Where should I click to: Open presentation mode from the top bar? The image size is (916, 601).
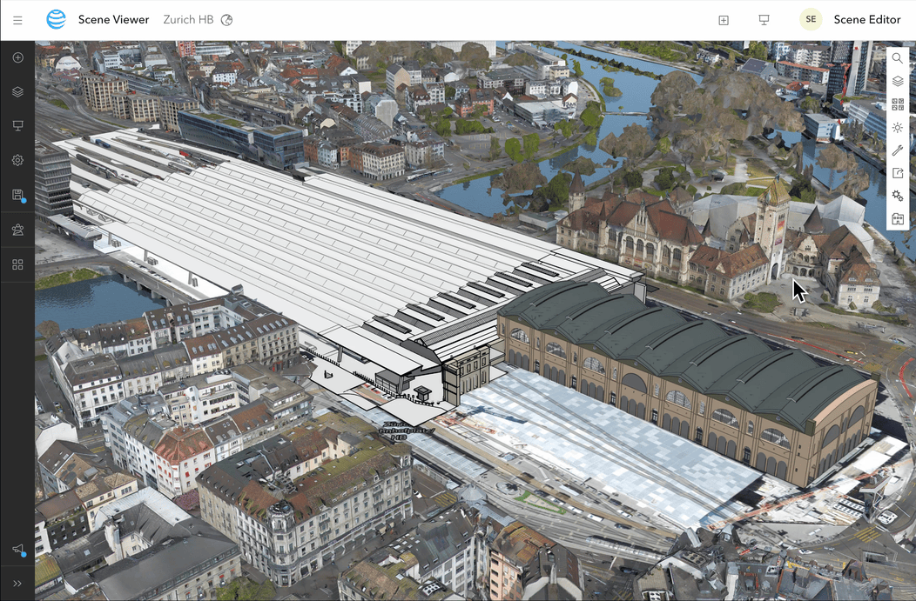(764, 19)
